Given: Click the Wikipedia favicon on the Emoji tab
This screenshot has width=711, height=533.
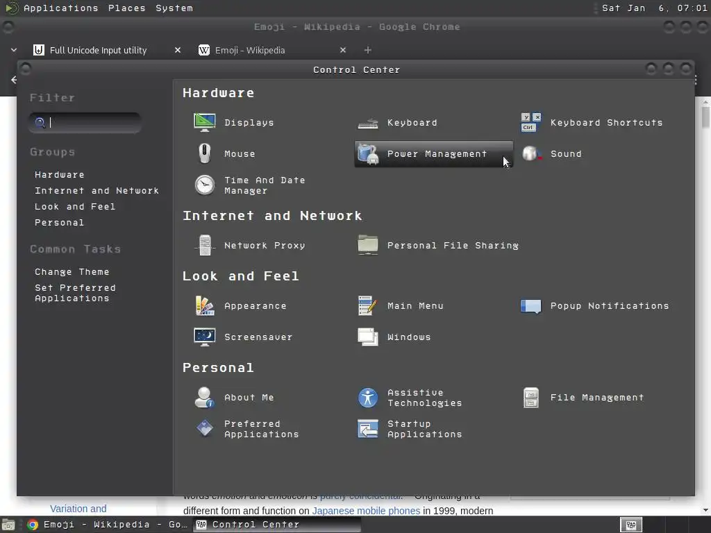Looking at the screenshot, I should pyautogui.click(x=204, y=50).
